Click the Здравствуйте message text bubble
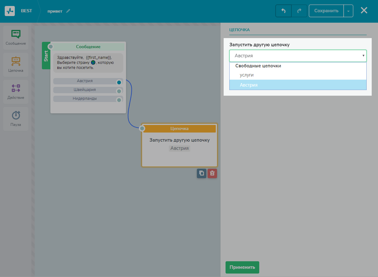The height and width of the screenshot is (277, 378). pos(88,63)
